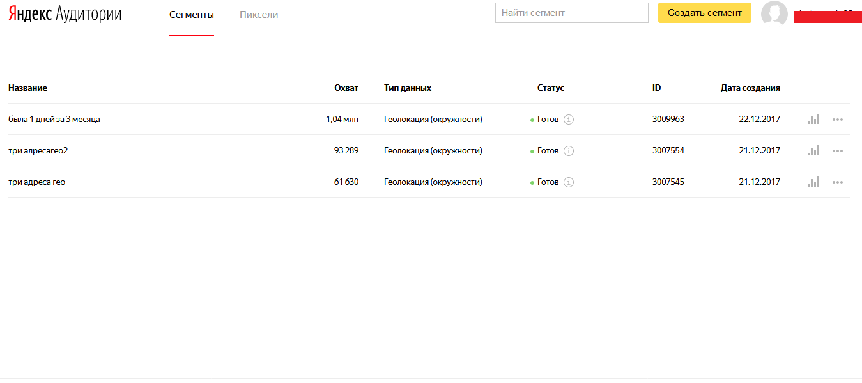Viewport: 862px width, 383px height.
Task: Show status info icon for segment 3007545
Action: pos(569,182)
